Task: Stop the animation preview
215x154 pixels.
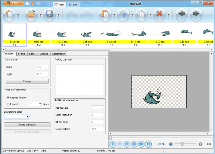Action: (x=120, y=144)
